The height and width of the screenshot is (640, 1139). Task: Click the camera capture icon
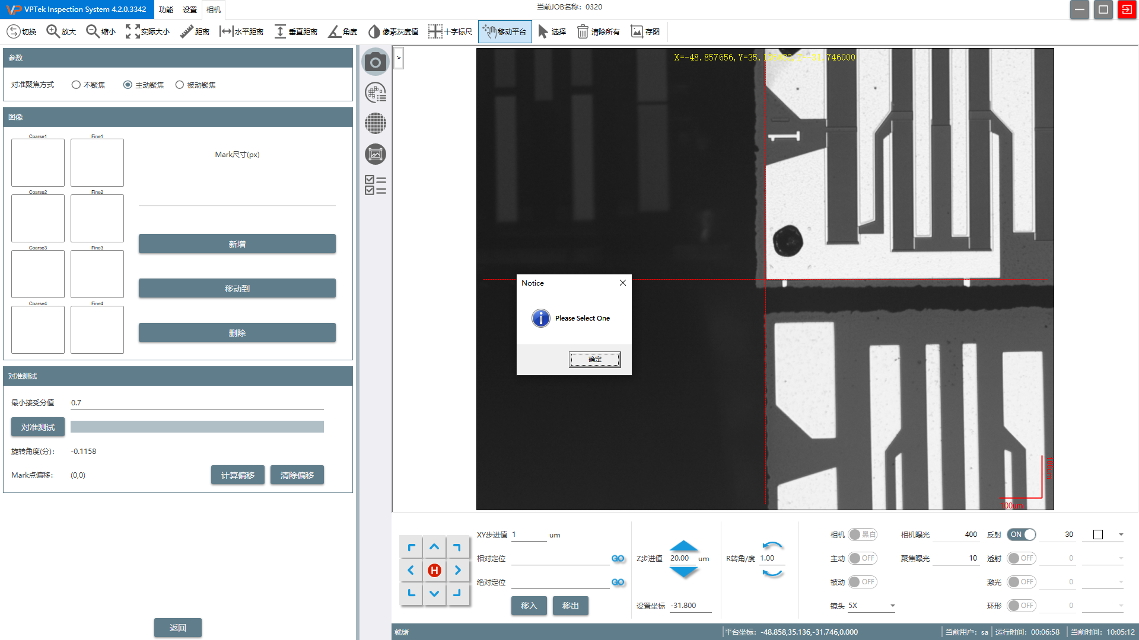(375, 62)
